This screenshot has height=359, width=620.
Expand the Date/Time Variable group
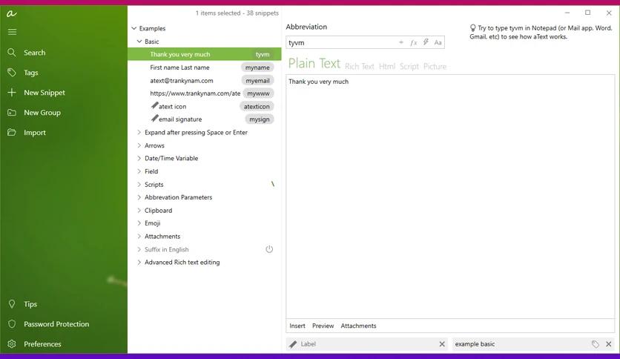click(139, 158)
